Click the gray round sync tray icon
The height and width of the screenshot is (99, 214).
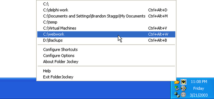[184, 94]
